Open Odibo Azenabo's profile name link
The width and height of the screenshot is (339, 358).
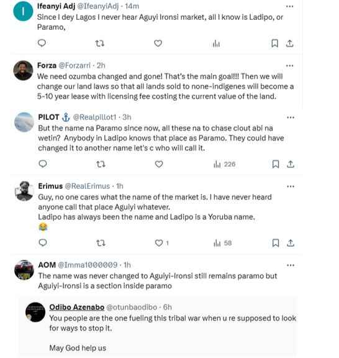[x=76, y=307]
